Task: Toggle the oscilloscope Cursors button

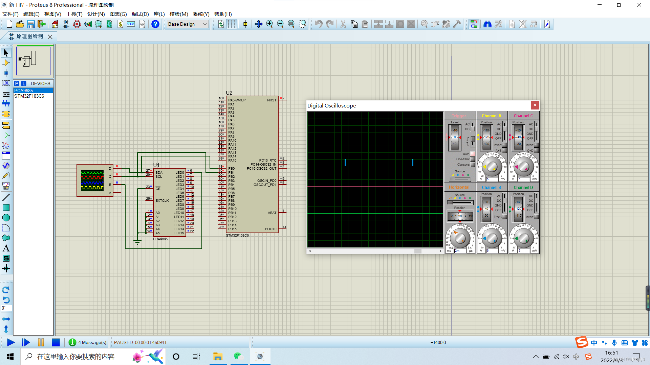Action: (x=473, y=165)
